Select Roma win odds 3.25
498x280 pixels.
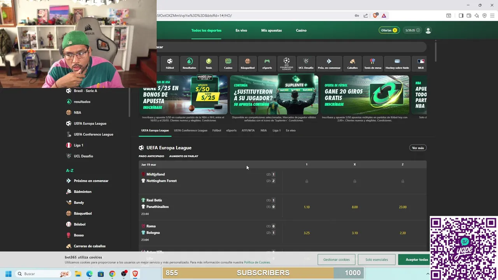click(x=307, y=233)
